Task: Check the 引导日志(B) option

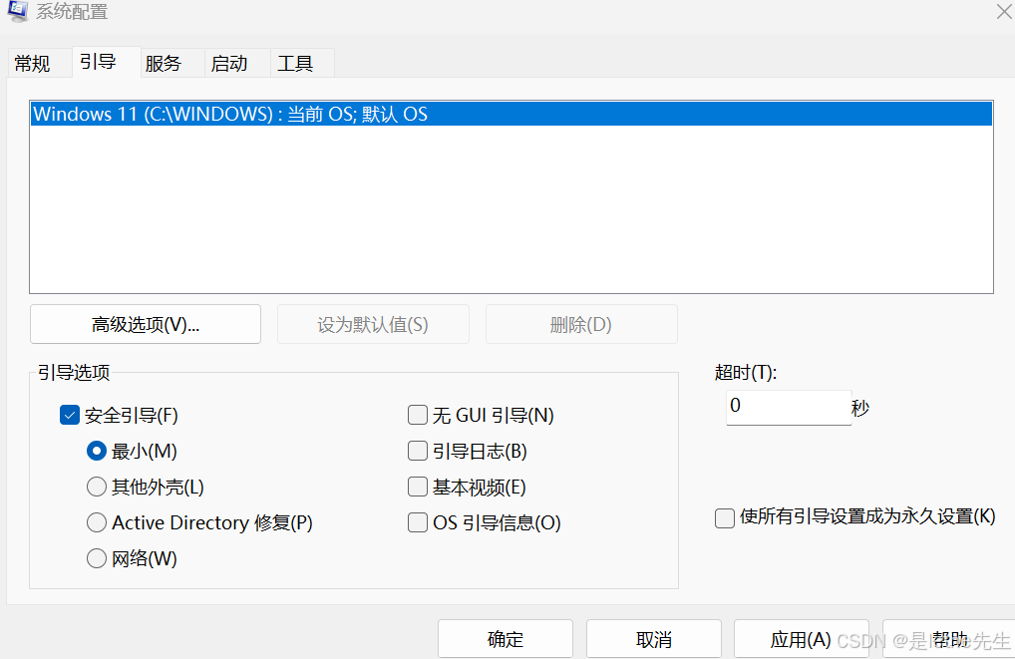Action: [x=418, y=452]
